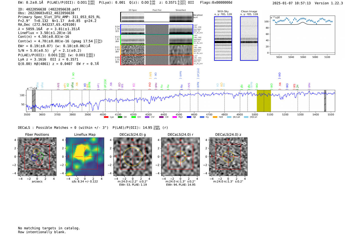Open the DECaLS(24.0) g cutout
Viewport: 361px width, 246px height.
pyautogui.click(x=133, y=157)
